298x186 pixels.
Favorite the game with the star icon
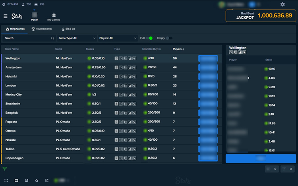click(37, 180)
